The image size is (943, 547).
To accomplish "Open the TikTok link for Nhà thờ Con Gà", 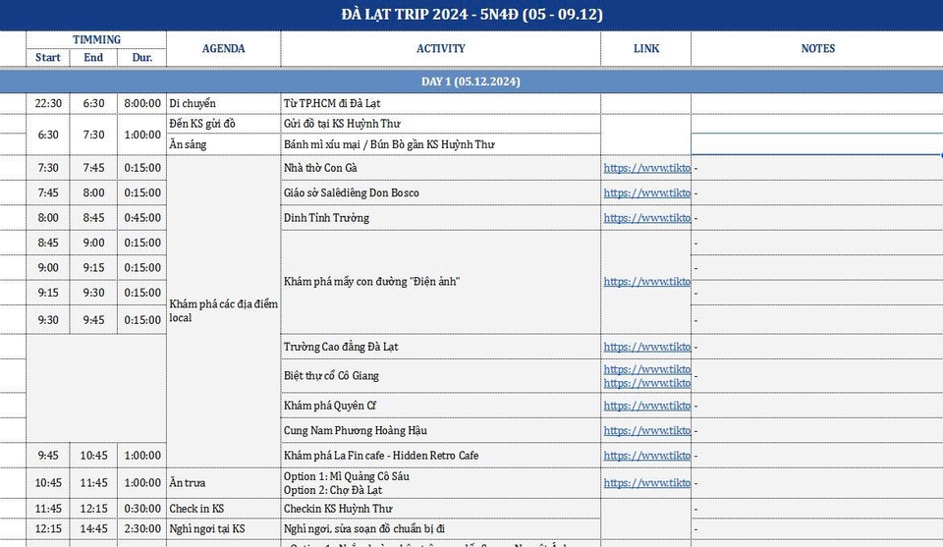I will tap(646, 168).
